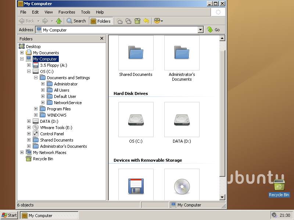Select DATA (D:) hard drive icon in right pane
Viewport: 294px width, 220px height.
[x=182, y=120]
